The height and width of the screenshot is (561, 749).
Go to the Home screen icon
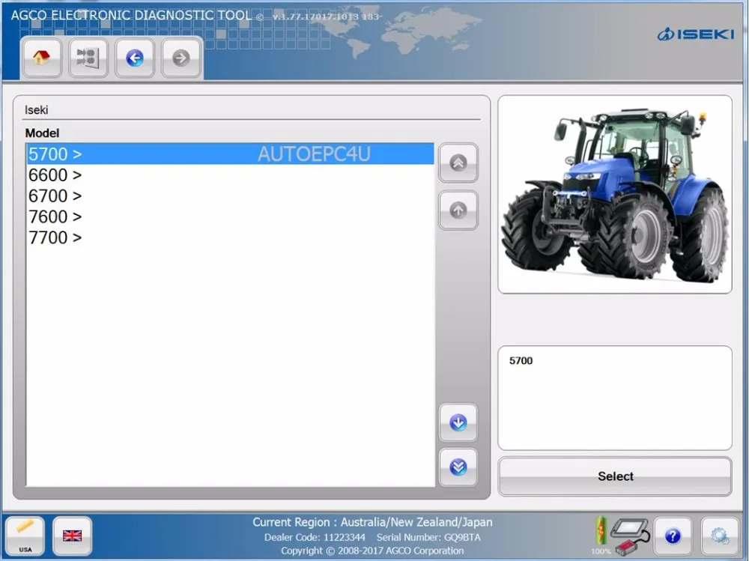coord(41,58)
